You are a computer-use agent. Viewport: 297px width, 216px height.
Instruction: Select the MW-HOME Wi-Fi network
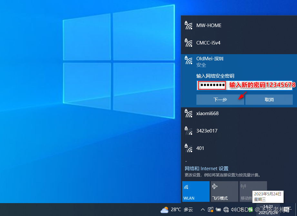pos(239,25)
